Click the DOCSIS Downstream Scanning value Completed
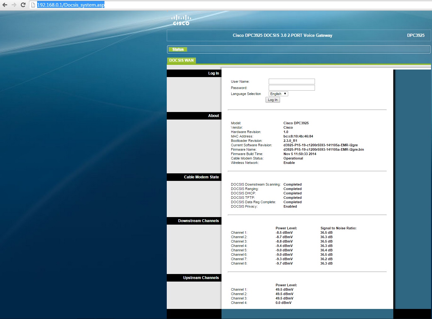 click(293, 184)
